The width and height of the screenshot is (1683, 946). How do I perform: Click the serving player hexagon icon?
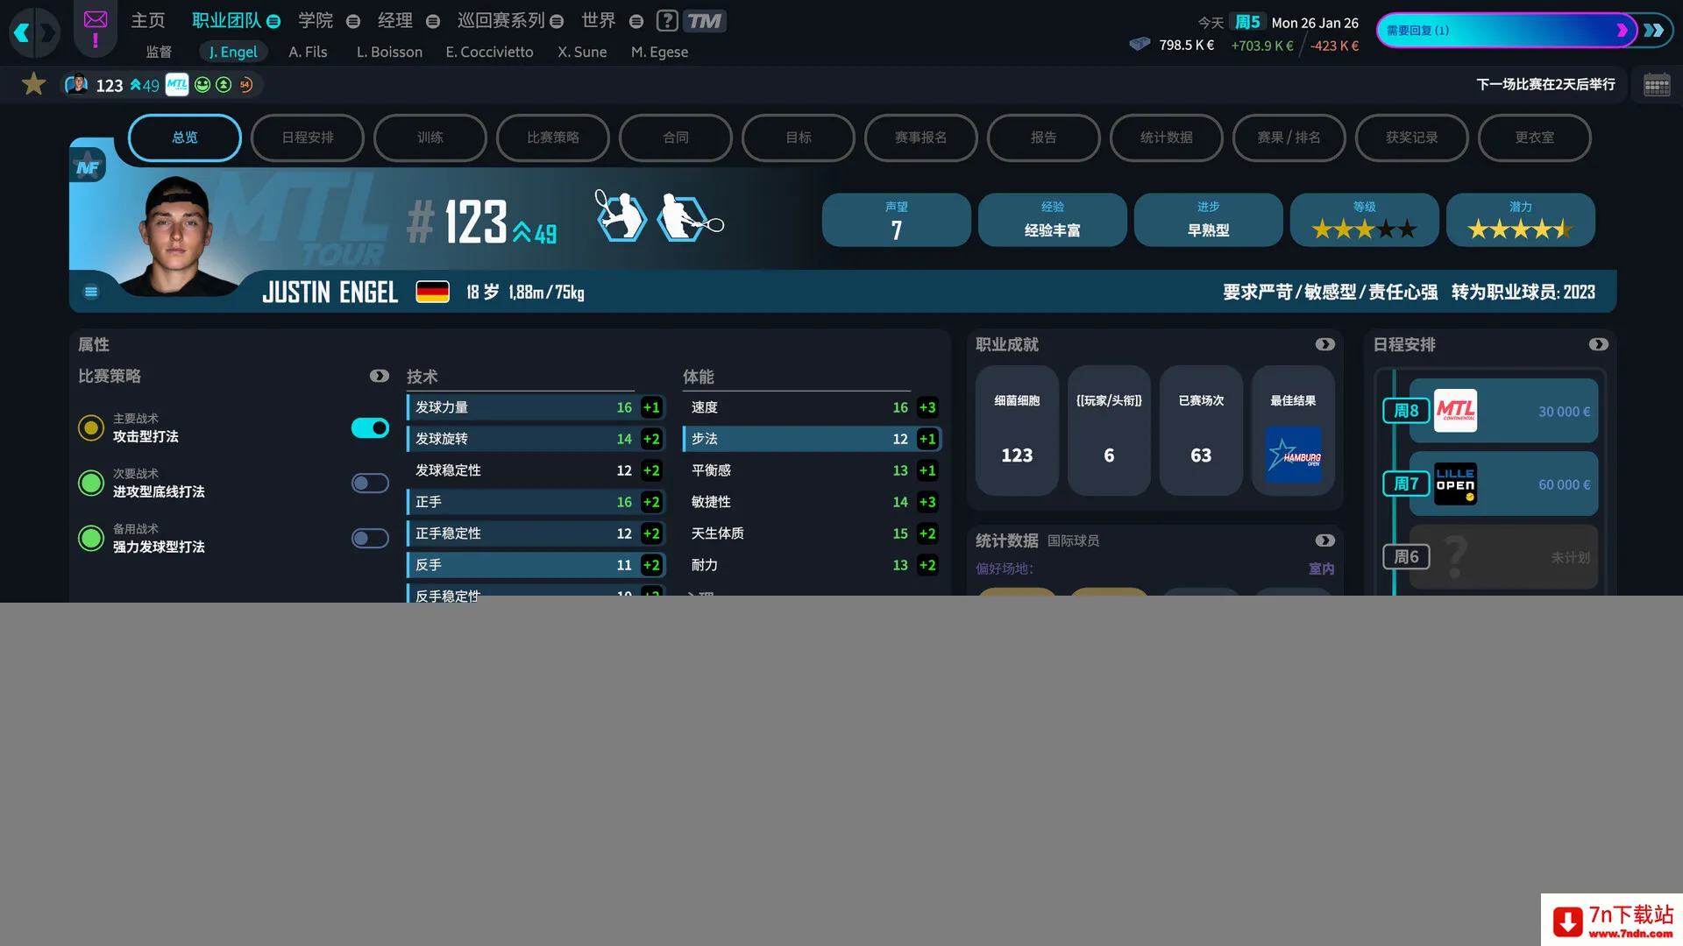pyautogui.click(x=621, y=215)
